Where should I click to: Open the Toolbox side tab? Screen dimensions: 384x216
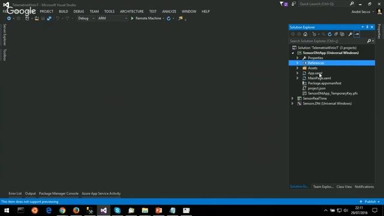pos(4,55)
